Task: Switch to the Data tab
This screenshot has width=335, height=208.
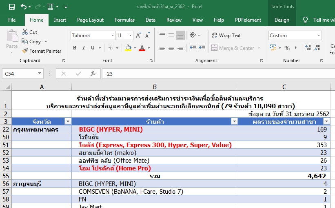Action: (x=151, y=20)
